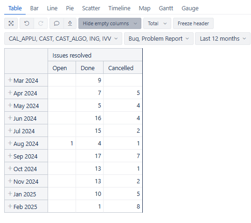Switch to the Bar chart tab
The height and width of the screenshot is (223, 251).
(x=34, y=8)
